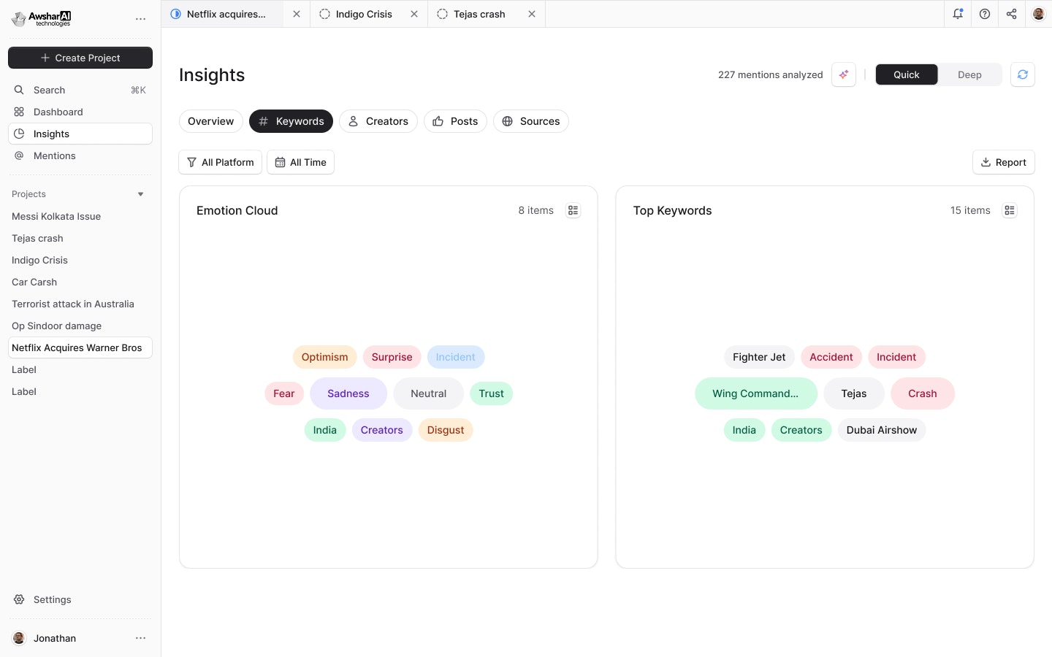The height and width of the screenshot is (657, 1052).
Task: Click the Search magnifier icon
Action: (19, 90)
